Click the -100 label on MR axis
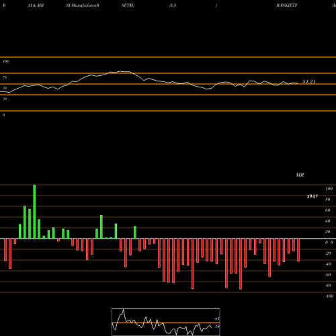The height and width of the screenshot is (336, 336). click(329, 296)
